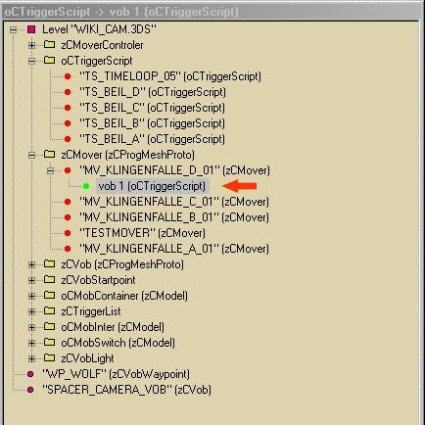The width and height of the screenshot is (425, 425).
Task: Click the red dot beside MV_KLINGENFALLE_B_01
Action: point(68,217)
